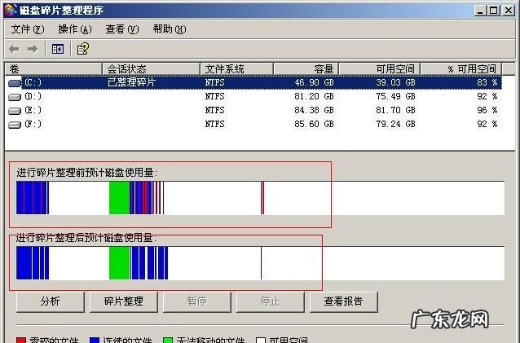
Task: Maximize the Disk Defragmenter window
Action: tap(493, 11)
